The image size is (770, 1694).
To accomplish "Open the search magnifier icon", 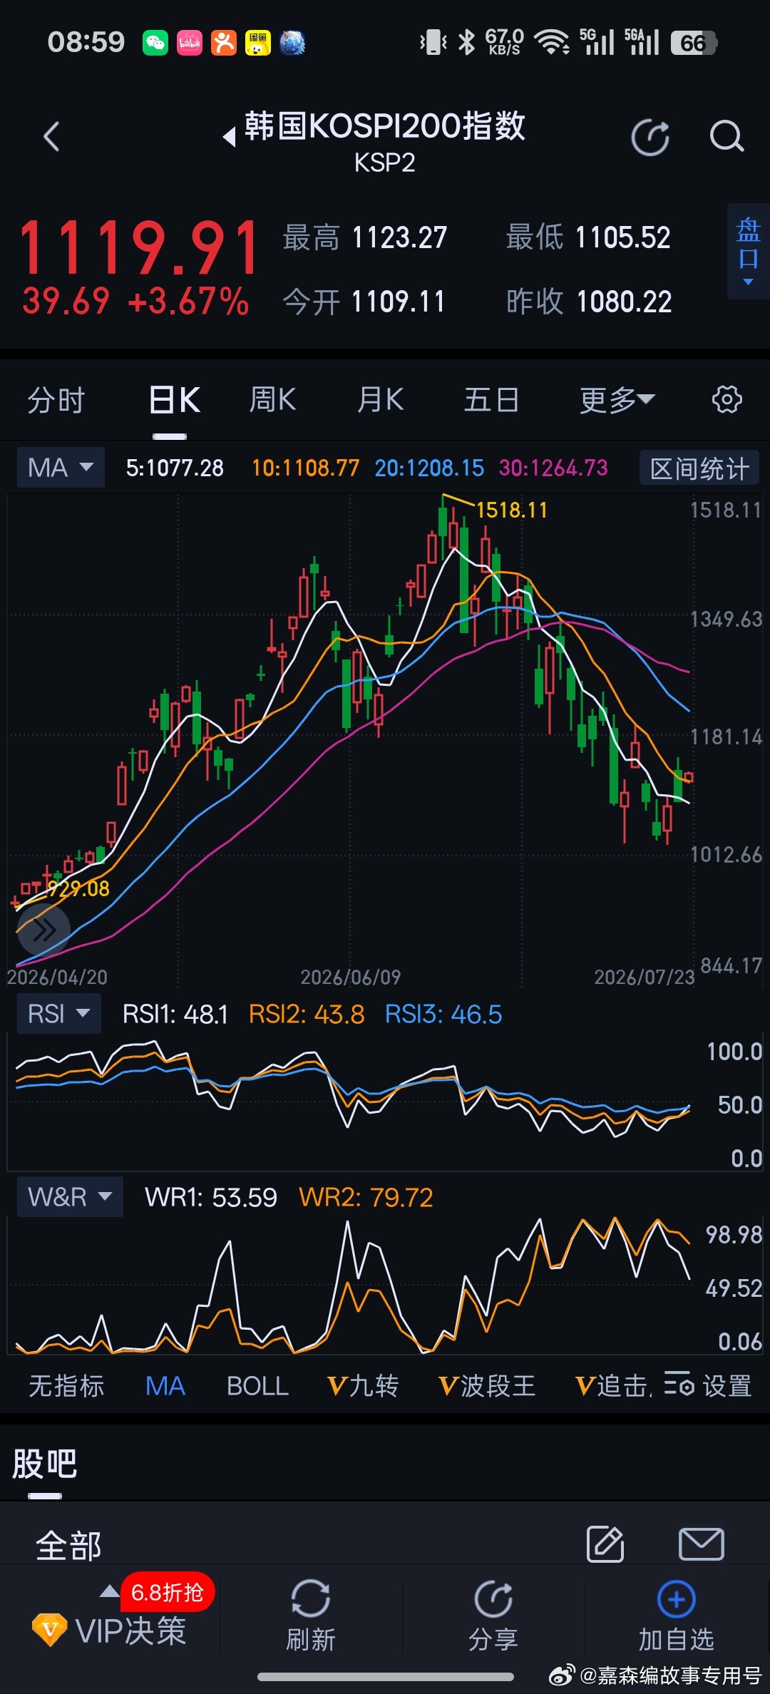I will point(727,137).
